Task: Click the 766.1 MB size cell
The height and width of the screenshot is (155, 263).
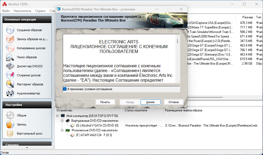Action: 246,50
